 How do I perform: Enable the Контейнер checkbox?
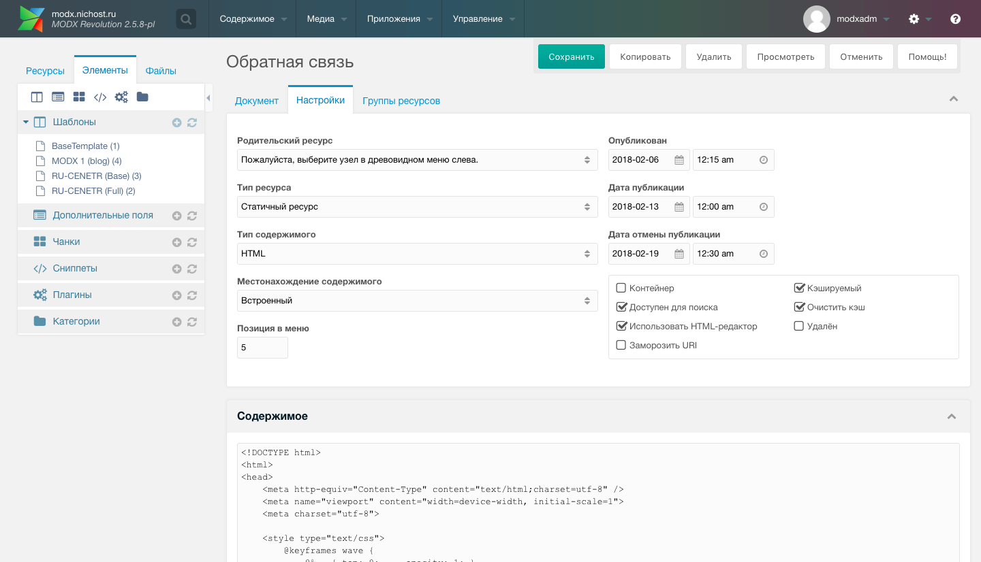tap(621, 288)
